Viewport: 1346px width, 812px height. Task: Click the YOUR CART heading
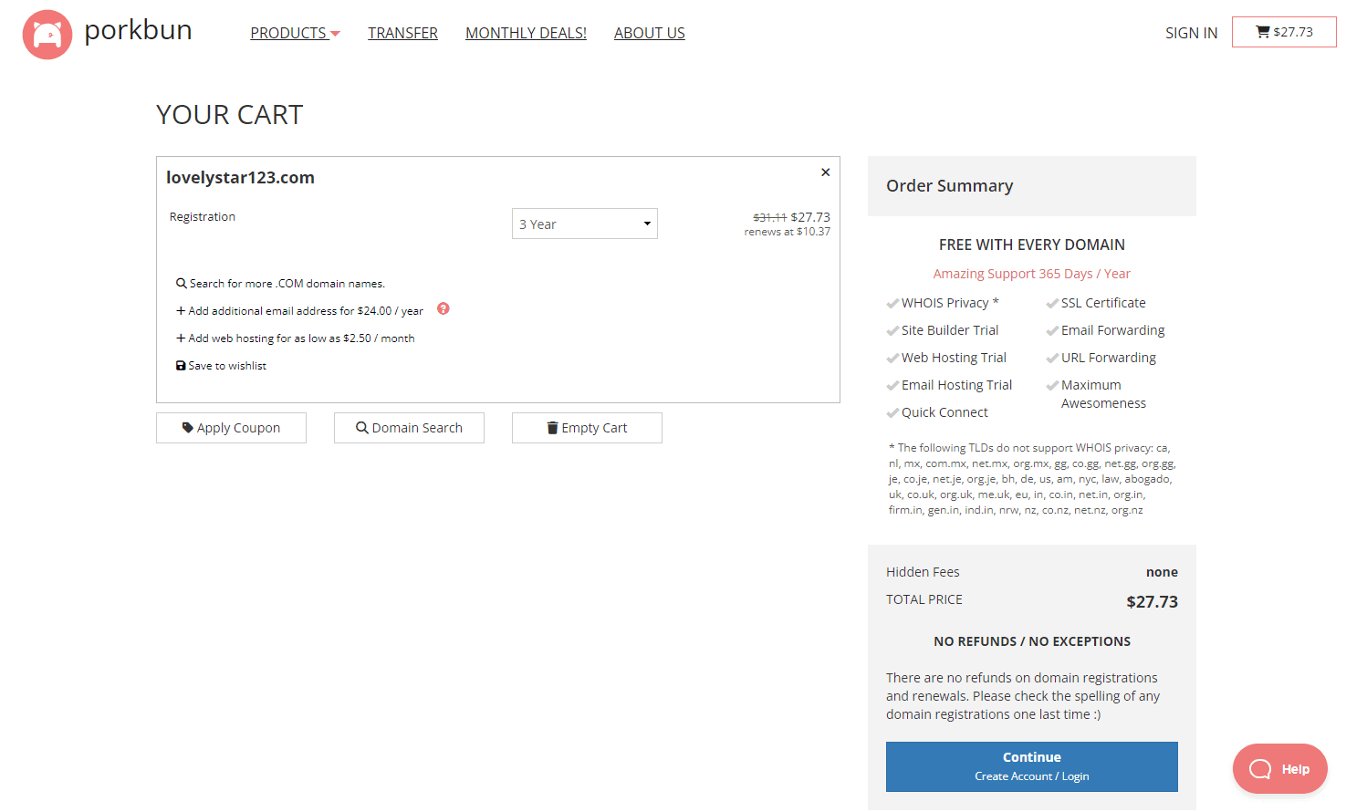(229, 115)
